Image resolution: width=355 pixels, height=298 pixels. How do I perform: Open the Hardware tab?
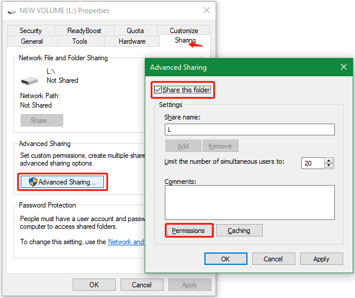[132, 41]
